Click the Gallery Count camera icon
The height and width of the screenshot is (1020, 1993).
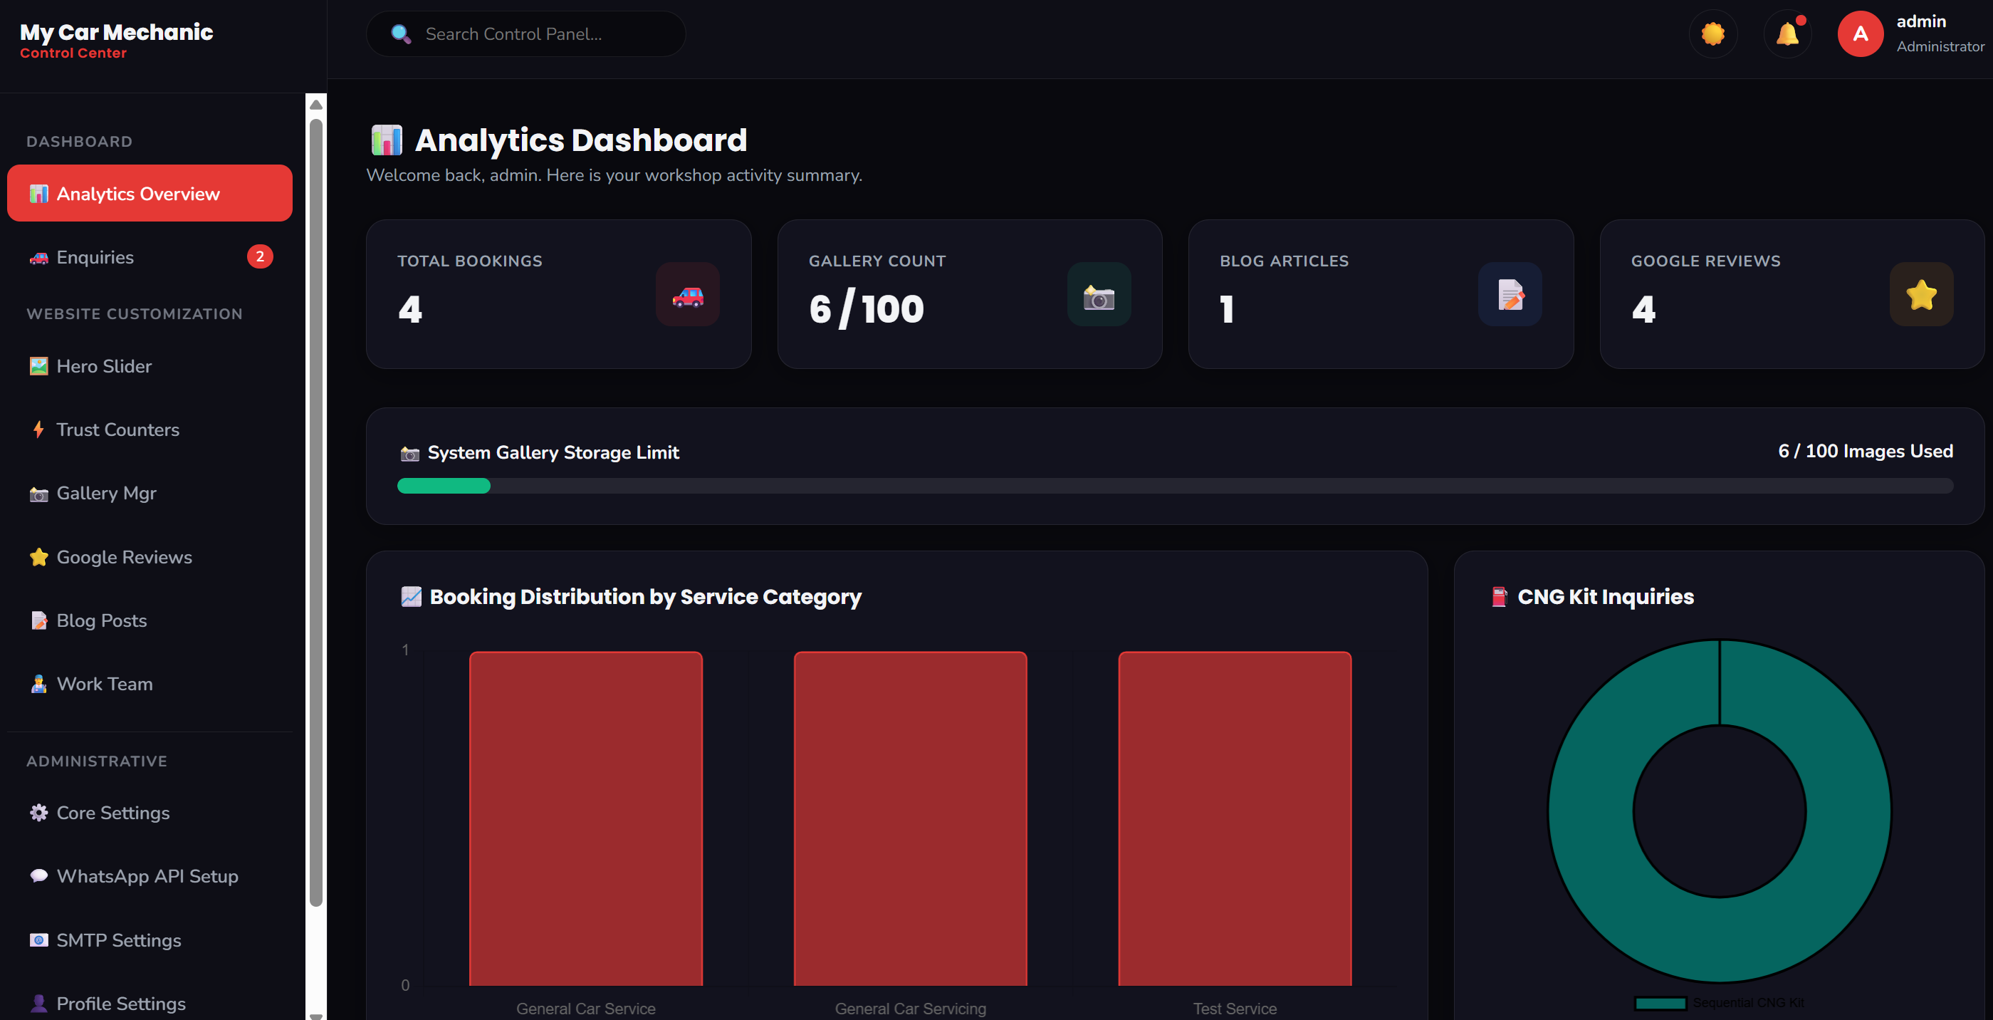[1099, 294]
